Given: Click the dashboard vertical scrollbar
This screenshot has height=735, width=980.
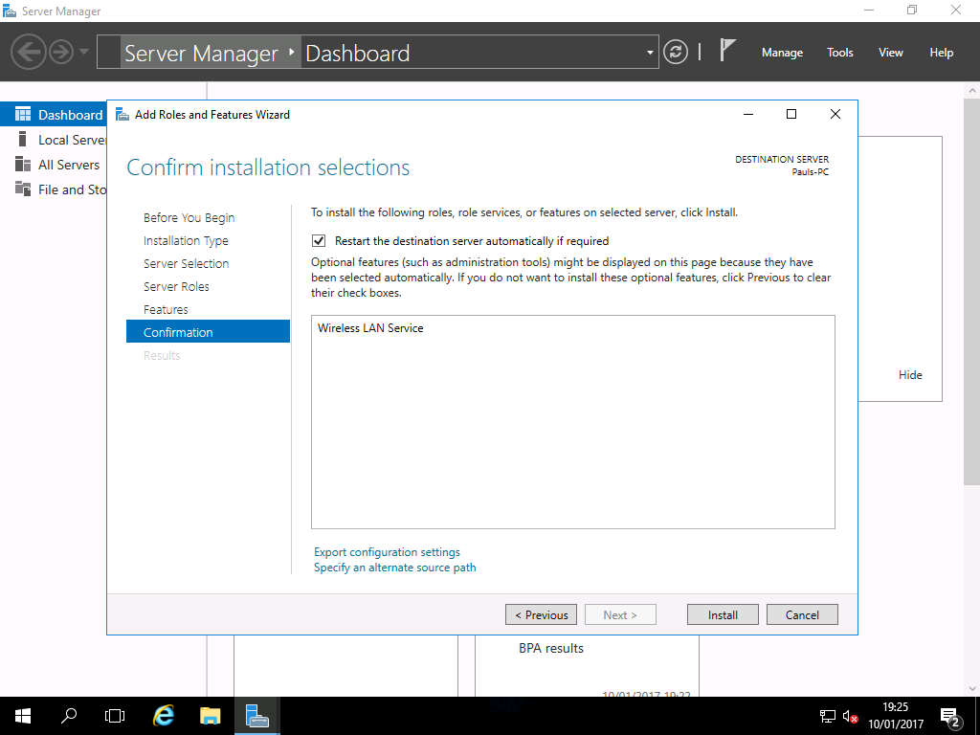Looking at the screenshot, I should (x=971, y=291).
